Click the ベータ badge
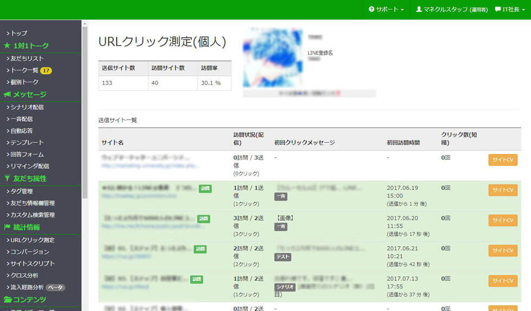The width and height of the screenshot is (531, 311). tap(55, 288)
